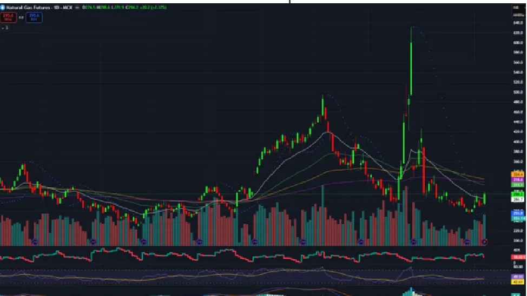
Task: Click the blue price tag on the axis
Action: pos(518,213)
